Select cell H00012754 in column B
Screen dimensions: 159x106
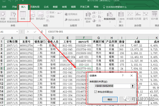[26, 46]
